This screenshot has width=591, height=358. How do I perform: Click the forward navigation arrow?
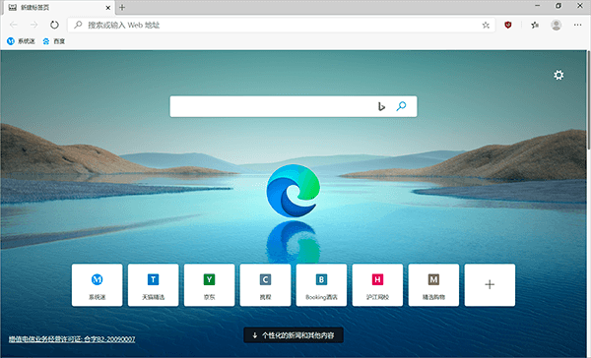[33, 25]
